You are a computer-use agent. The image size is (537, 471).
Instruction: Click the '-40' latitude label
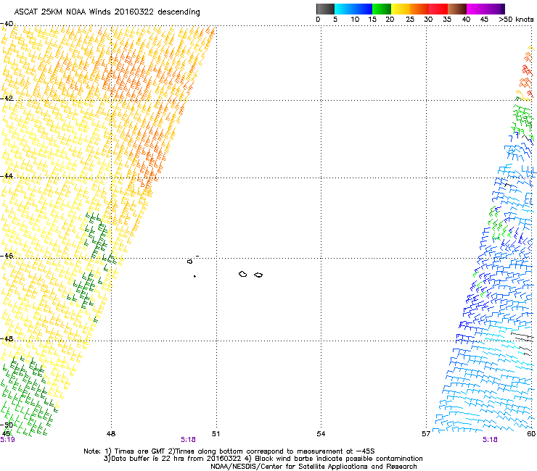pos(7,24)
